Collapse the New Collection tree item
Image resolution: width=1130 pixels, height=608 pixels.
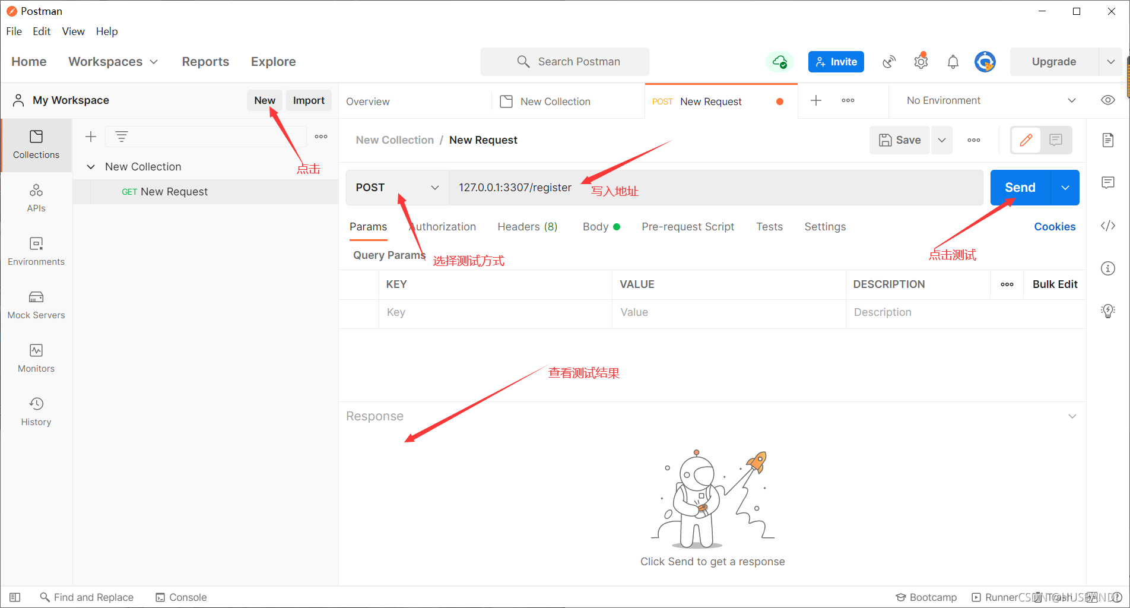click(91, 167)
